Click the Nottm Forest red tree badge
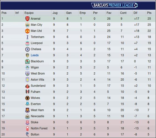 coord(27,128)
